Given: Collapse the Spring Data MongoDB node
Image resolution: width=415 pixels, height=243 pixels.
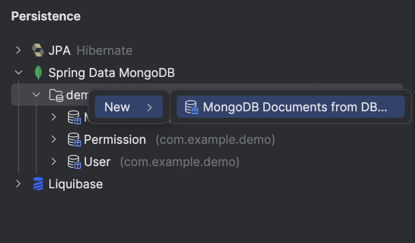Looking at the screenshot, I should (x=19, y=72).
